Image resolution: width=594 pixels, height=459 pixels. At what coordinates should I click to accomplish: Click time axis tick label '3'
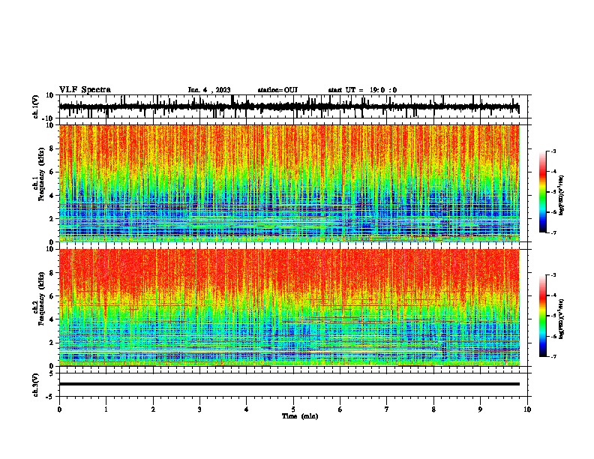[199, 409]
